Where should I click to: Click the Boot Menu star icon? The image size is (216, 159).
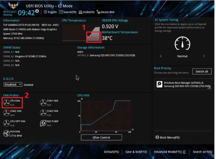tap(157, 137)
